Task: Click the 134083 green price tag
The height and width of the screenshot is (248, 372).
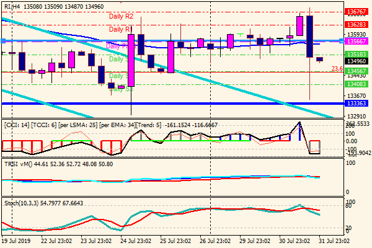Action: point(356,84)
